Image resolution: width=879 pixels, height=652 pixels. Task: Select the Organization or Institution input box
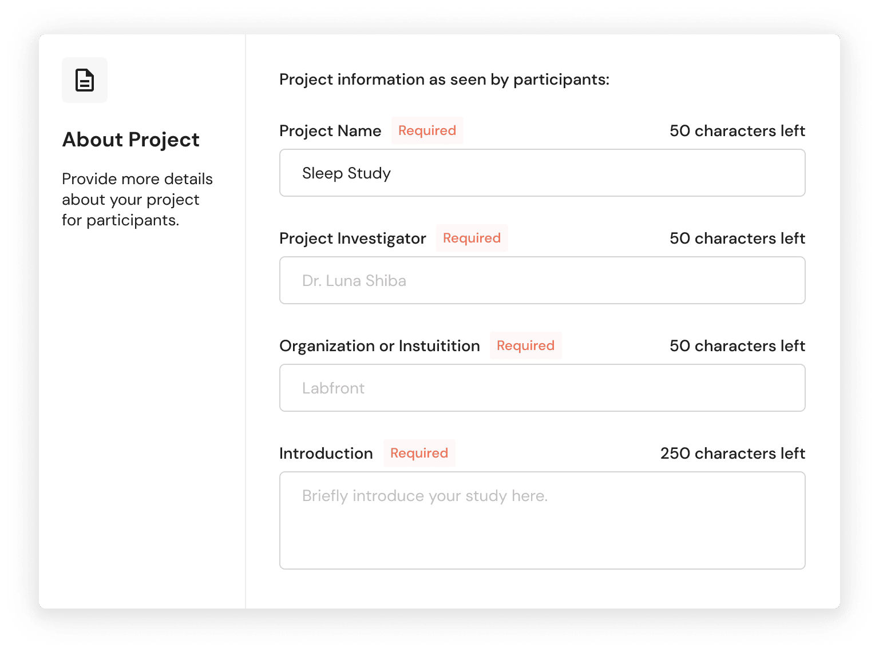(542, 388)
